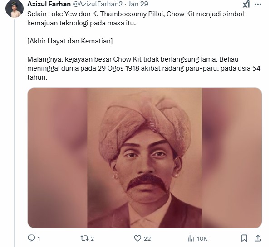
Task: Click the reply count number 1
Action: coord(39,238)
